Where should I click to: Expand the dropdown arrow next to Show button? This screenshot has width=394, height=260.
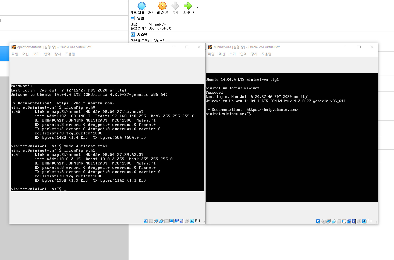coord(198,8)
